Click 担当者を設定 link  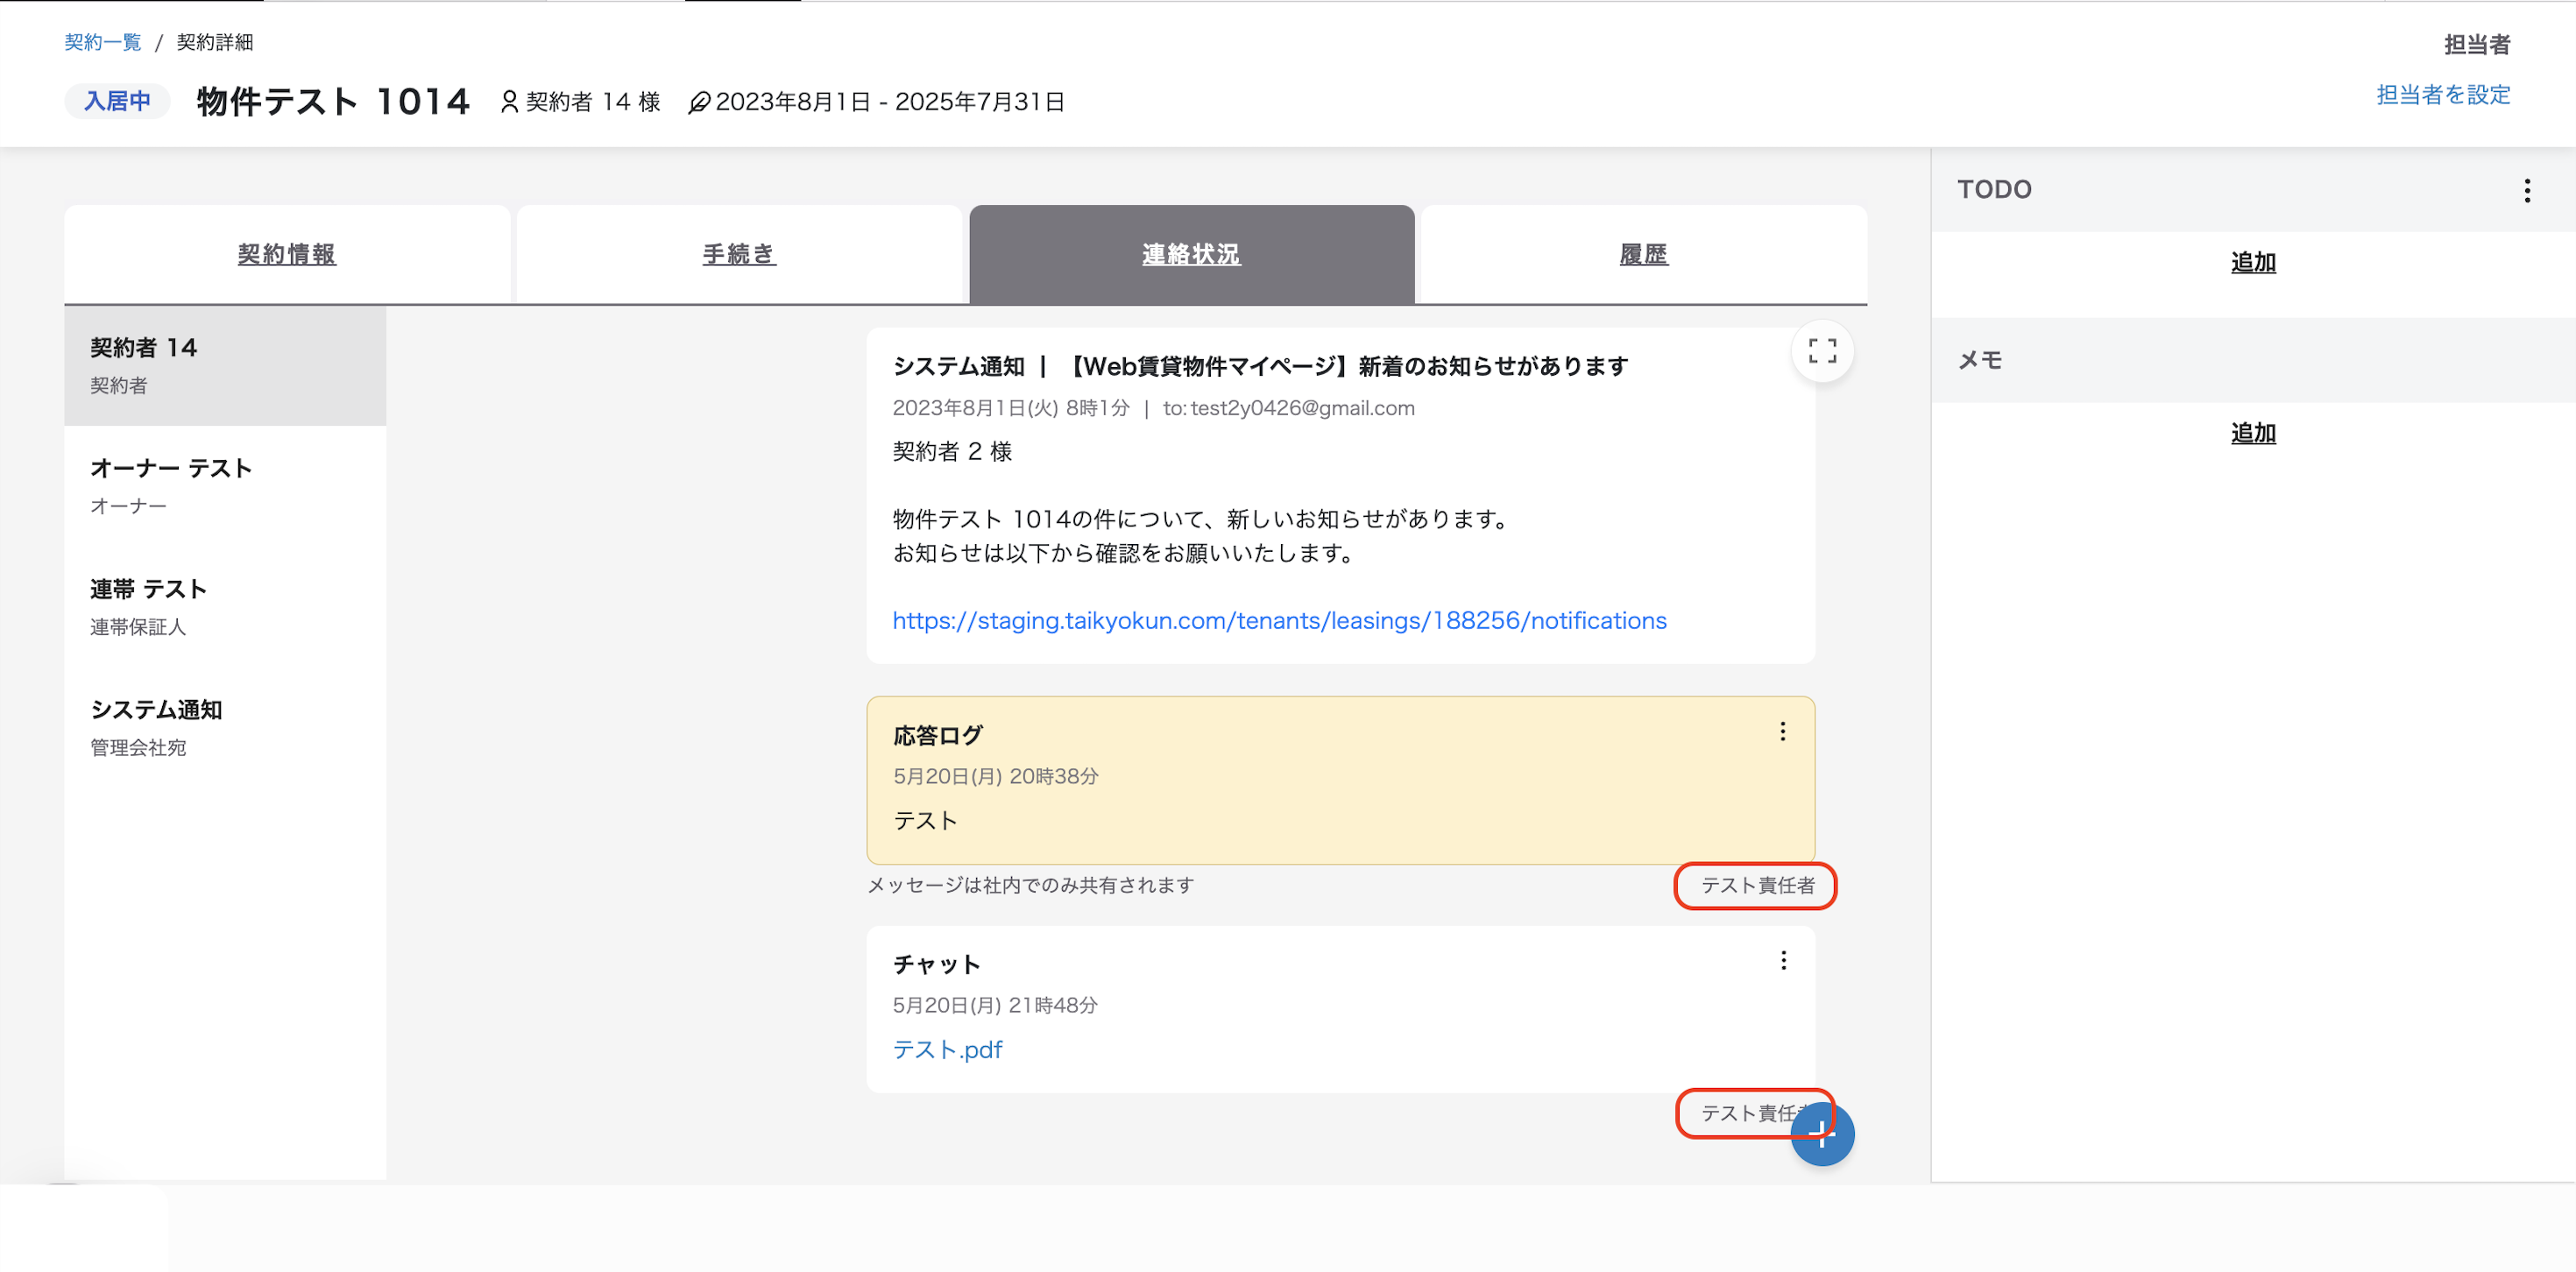pos(2443,95)
